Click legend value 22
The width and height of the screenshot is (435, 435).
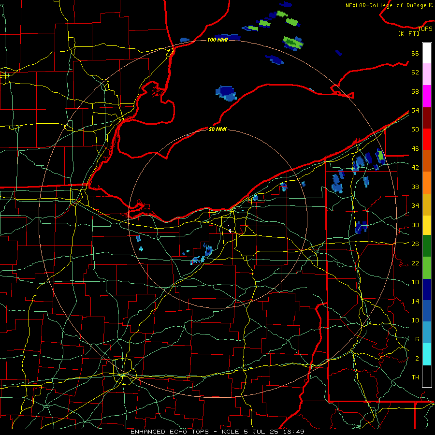(415, 263)
